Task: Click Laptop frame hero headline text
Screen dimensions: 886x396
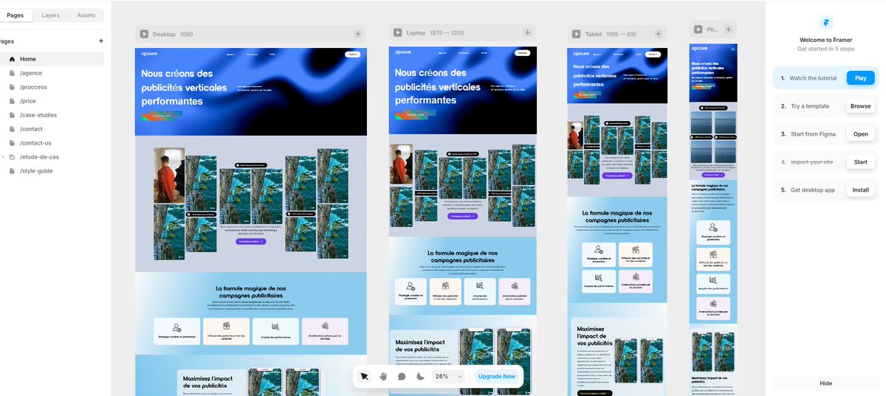Action: 438,86
